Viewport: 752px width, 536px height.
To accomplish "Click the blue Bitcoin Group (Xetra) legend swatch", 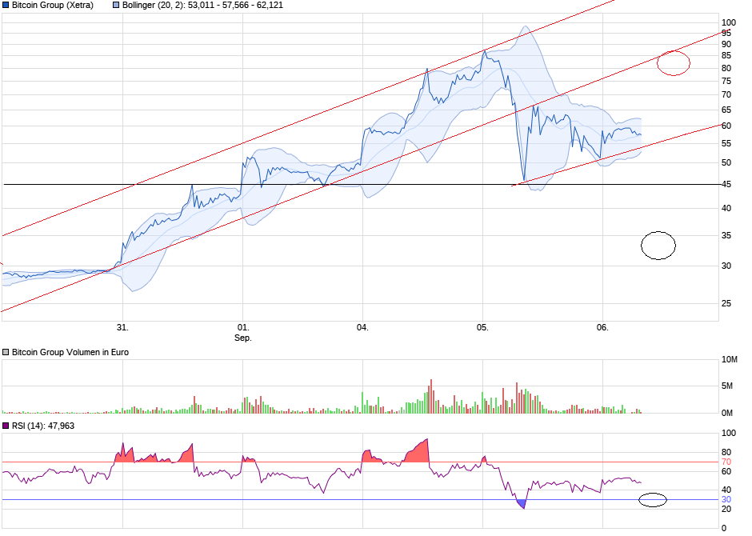I will click(6, 6).
